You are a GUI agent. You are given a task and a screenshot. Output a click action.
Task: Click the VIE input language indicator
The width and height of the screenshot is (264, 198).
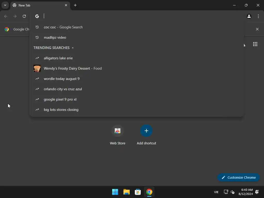(x=216, y=192)
